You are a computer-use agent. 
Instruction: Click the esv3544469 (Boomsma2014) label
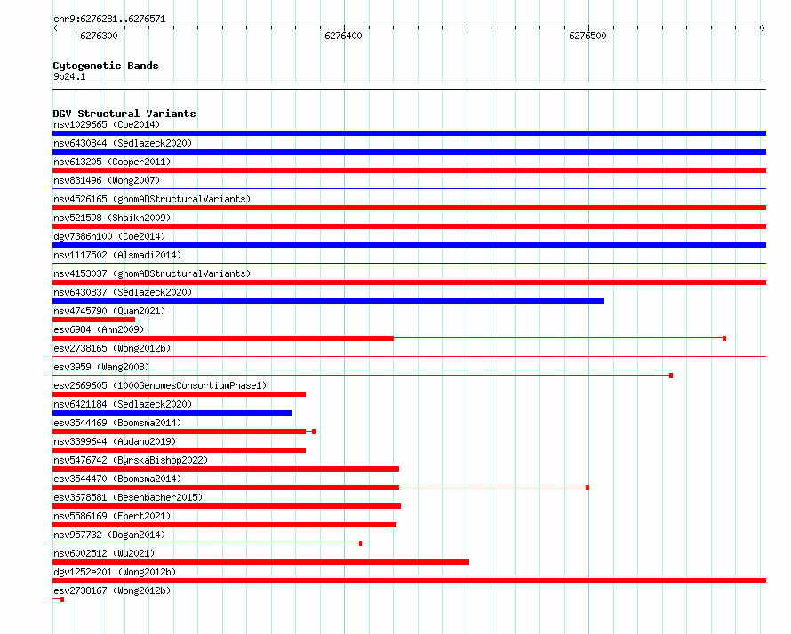pyautogui.click(x=117, y=423)
